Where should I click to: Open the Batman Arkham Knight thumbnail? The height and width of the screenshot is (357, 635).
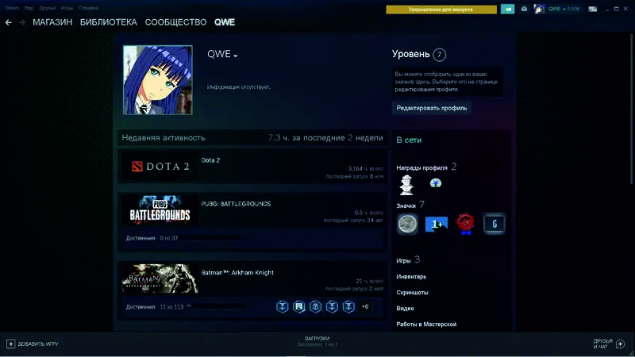(x=160, y=278)
